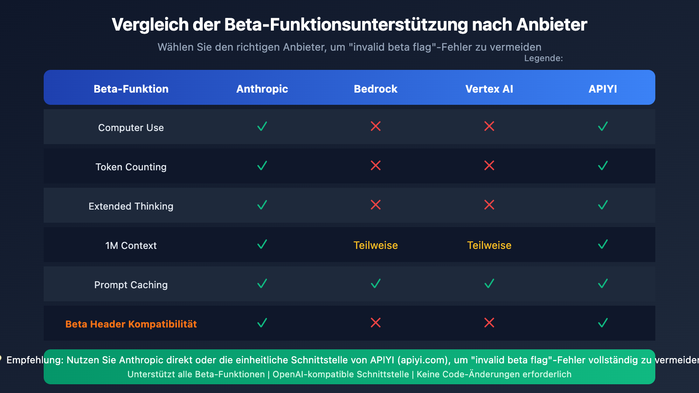
Task: Click the Bedrock checkmark for Prompt Caching
Action: [376, 284]
